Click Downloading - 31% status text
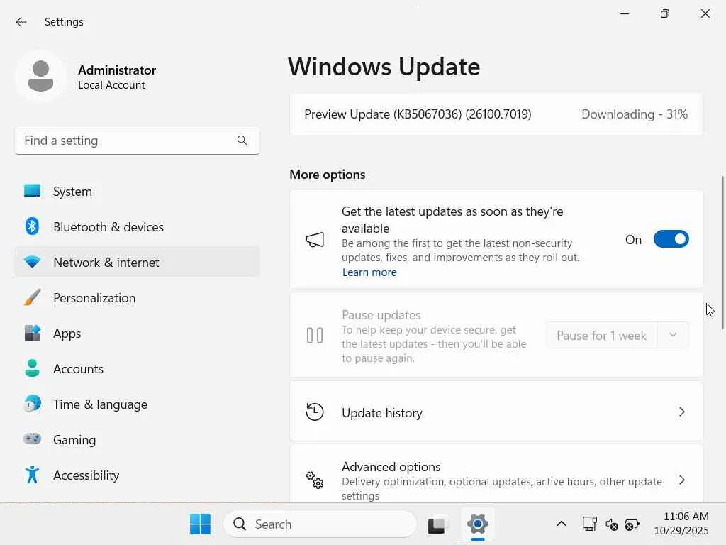The image size is (726, 545). (635, 114)
